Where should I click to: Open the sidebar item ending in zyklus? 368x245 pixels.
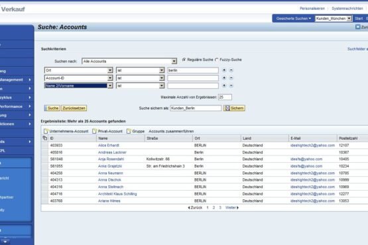pos(16,97)
